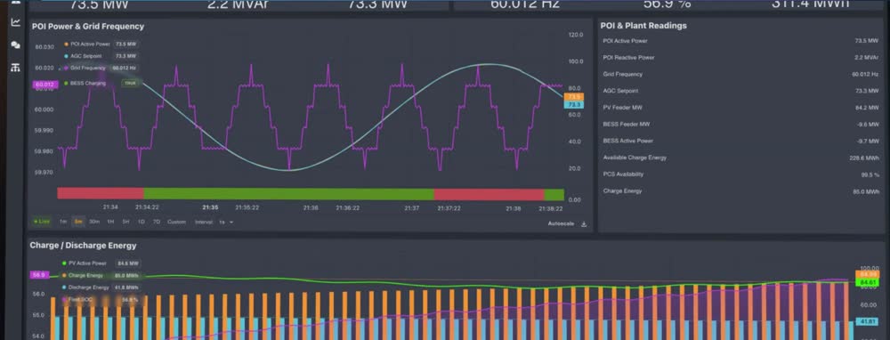Select AGC Setpoint row in Plant Readings
Image resolution: width=890 pixels, height=340 pixels.
(740, 91)
